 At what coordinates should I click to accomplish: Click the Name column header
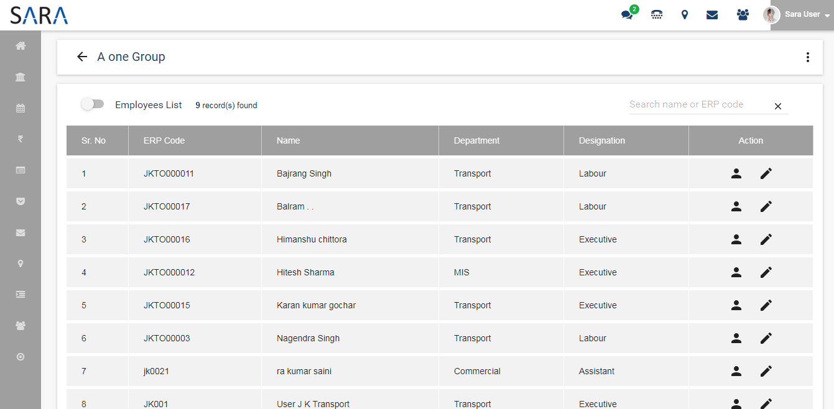tap(289, 140)
